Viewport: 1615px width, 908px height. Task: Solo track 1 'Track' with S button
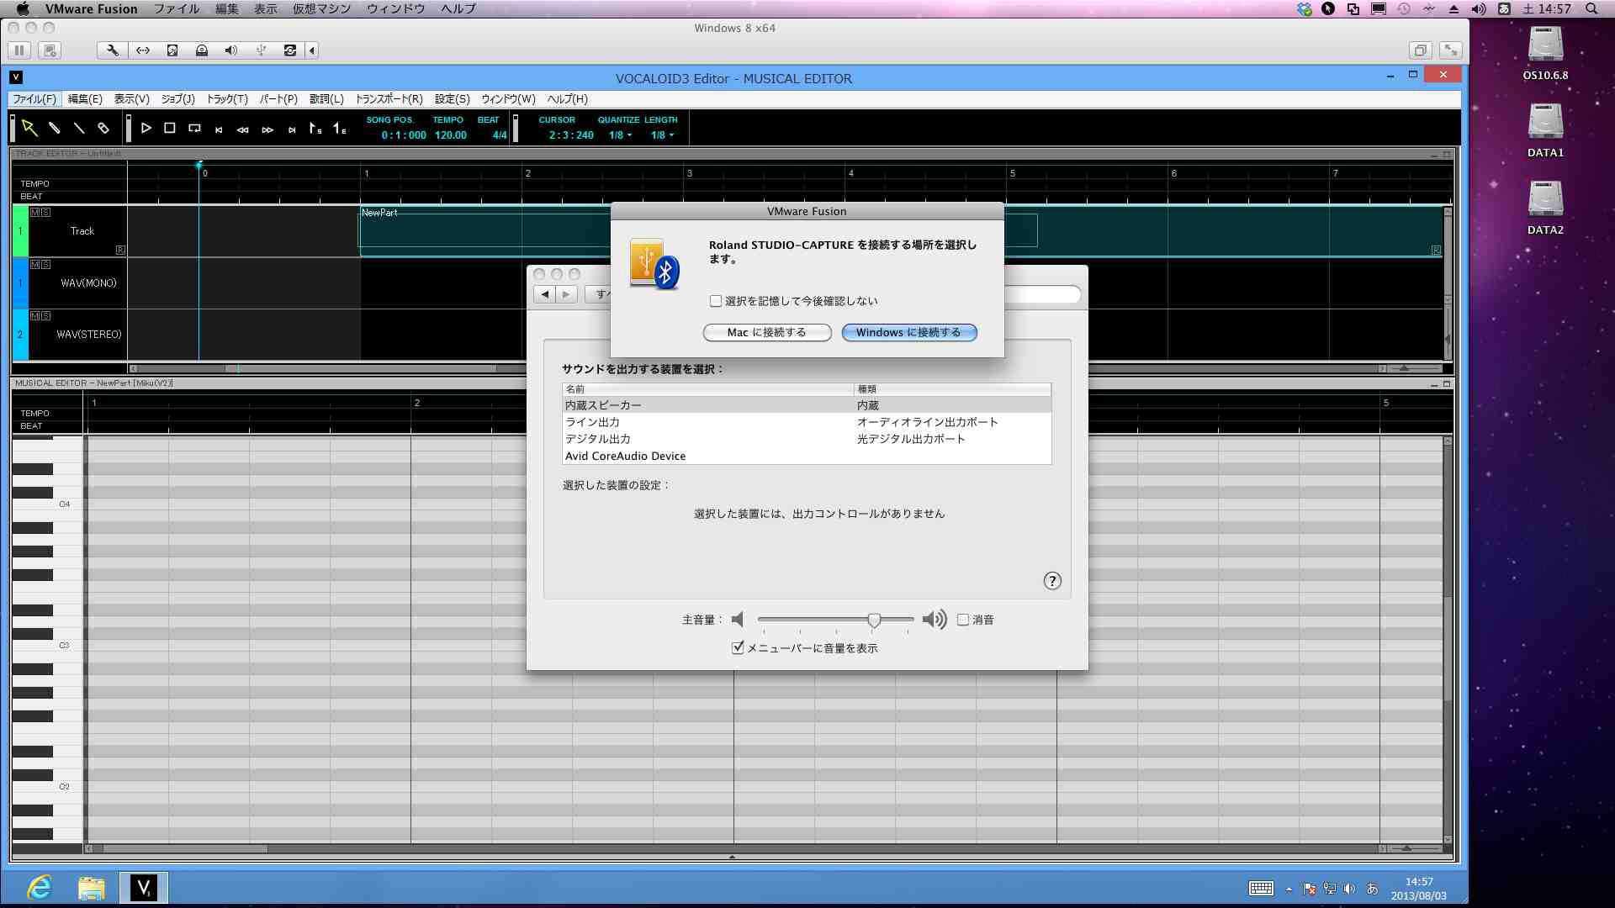coord(46,213)
